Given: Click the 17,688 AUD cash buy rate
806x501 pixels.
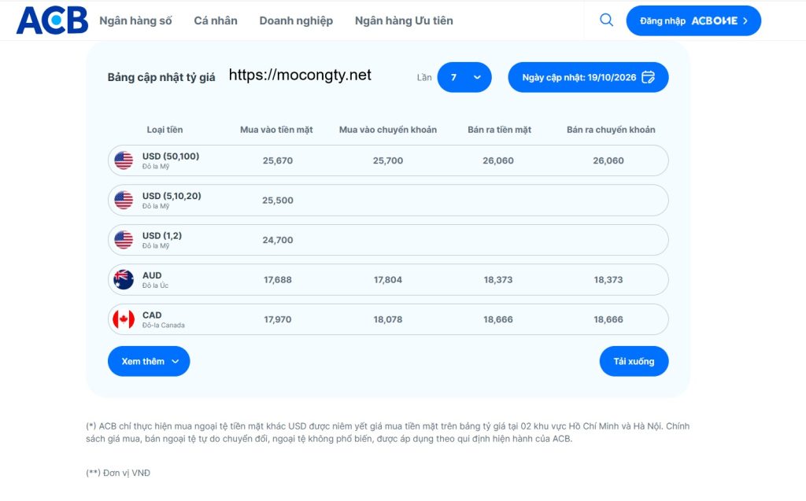Looking at the screenshot, I should tap(278, 279).
